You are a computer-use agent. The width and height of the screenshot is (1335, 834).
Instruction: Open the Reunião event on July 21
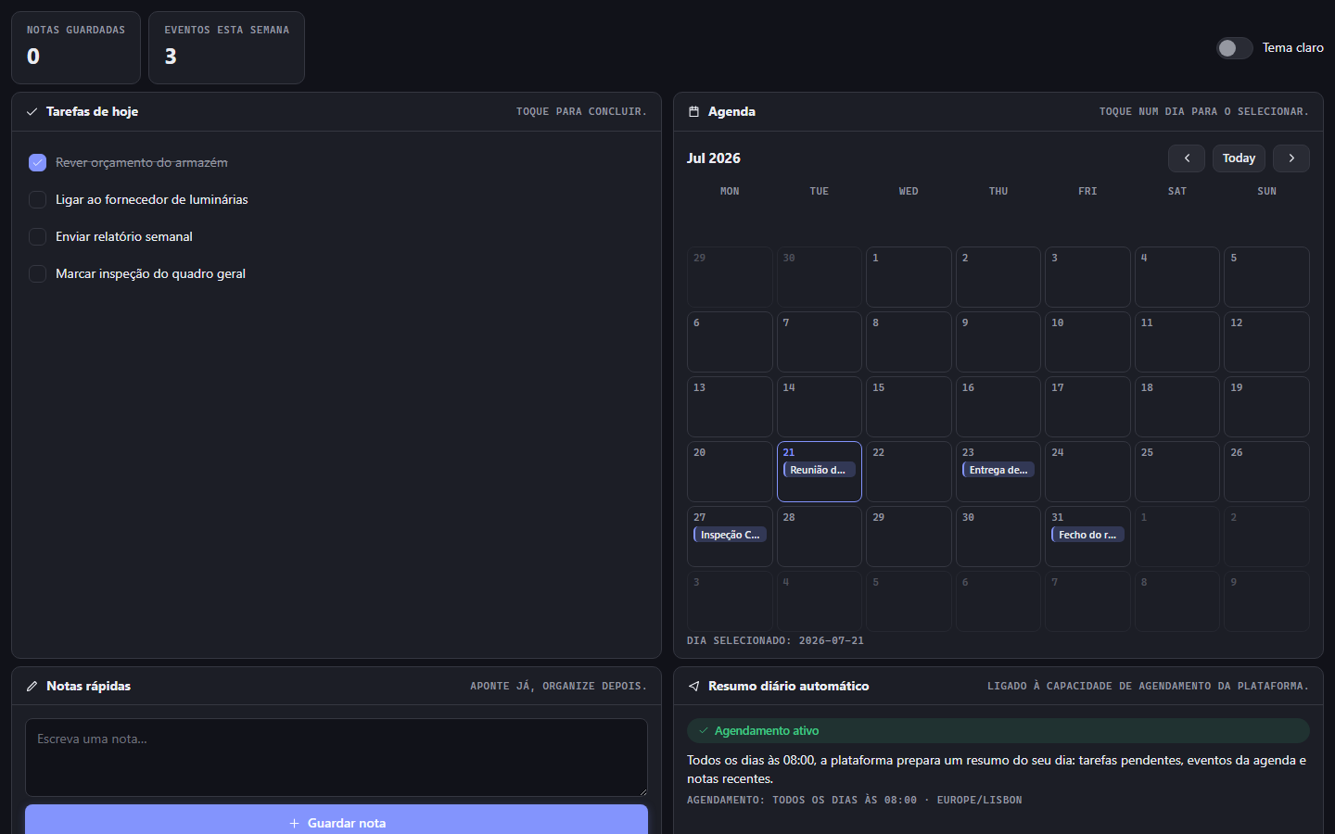819,470
